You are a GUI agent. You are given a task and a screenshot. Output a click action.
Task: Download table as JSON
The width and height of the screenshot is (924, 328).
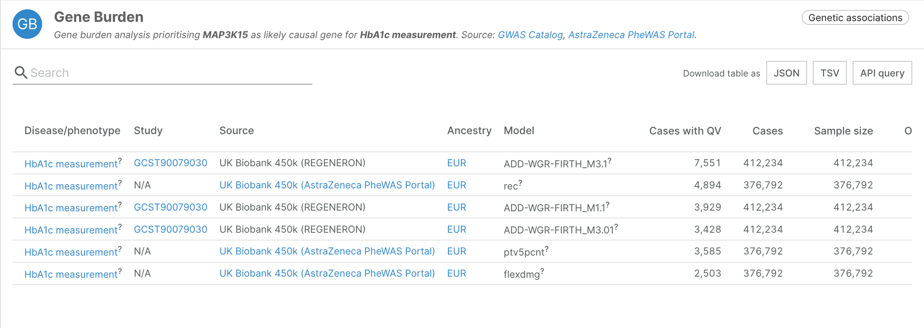click(786, 73)
